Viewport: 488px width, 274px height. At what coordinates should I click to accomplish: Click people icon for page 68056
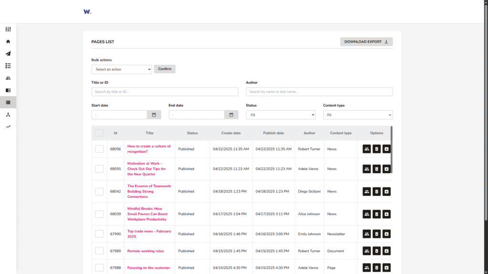[x=366, y=149]
